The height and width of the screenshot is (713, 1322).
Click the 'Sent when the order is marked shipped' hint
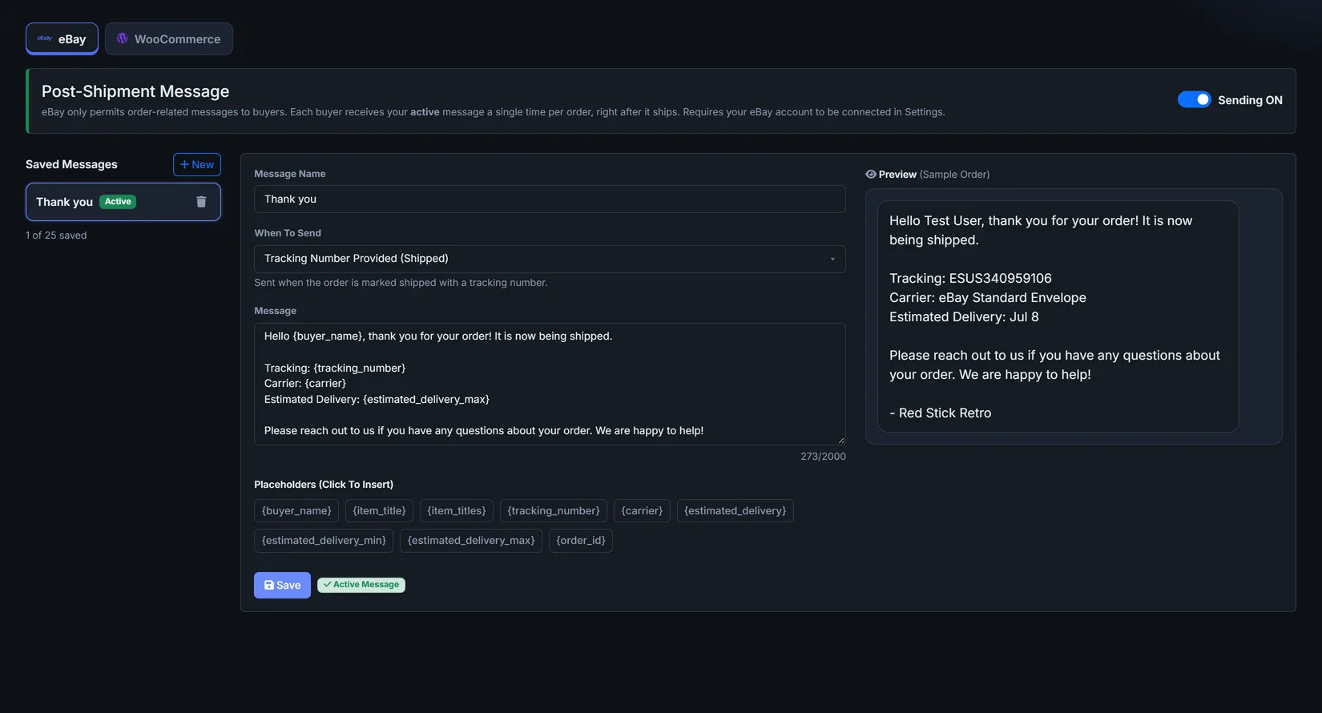pyautogui.click(x=401, y=283)
